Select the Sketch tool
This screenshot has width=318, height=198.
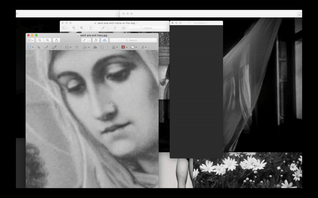(x=46, y=47)
